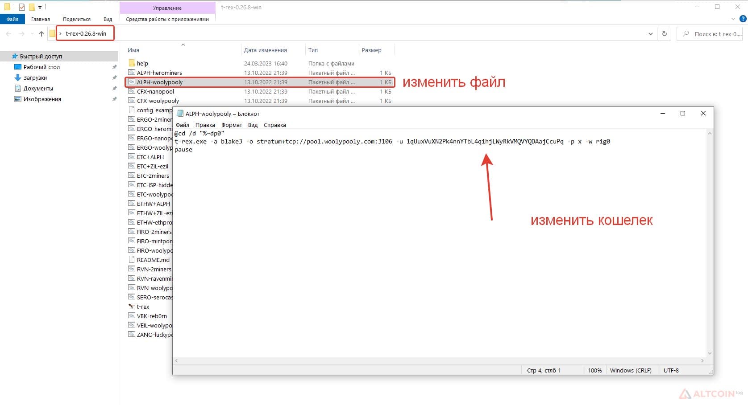This screenshot has width=748, height=405.
Task: Open recent locations dropdown arrow
Action: [x=32, y=34]
